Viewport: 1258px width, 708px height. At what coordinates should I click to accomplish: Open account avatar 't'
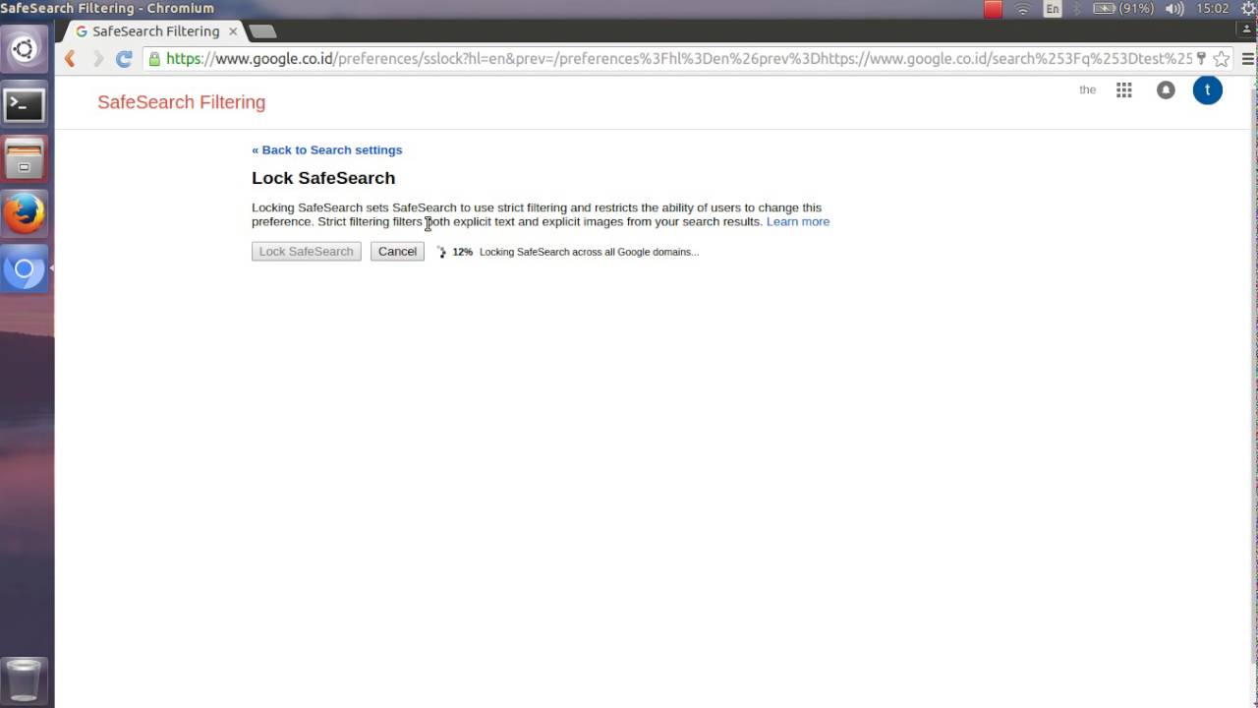[x=1207, y=90]
